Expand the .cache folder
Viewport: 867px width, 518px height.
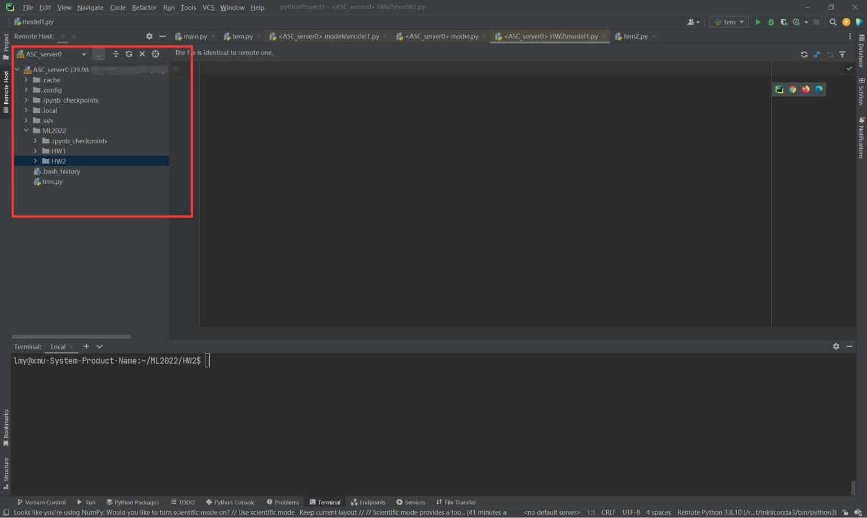[26, 80]
